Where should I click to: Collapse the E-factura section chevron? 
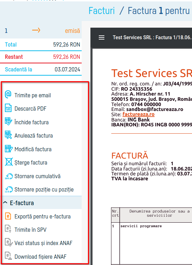tap(5, 202)
